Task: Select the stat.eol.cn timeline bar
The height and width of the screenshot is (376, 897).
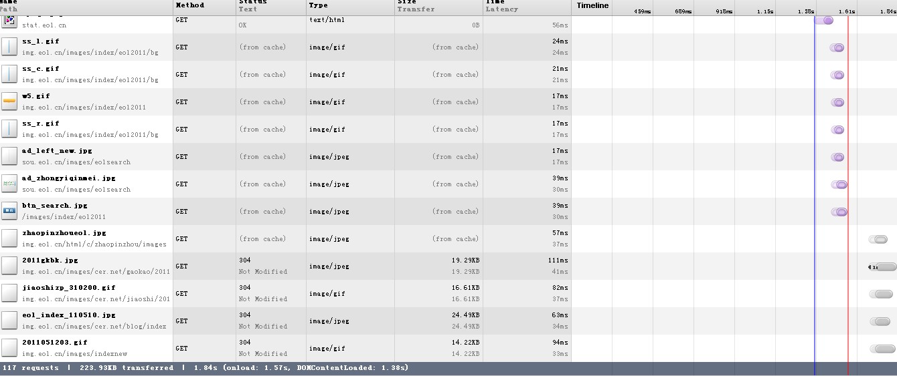Action: tap(824, 20)
